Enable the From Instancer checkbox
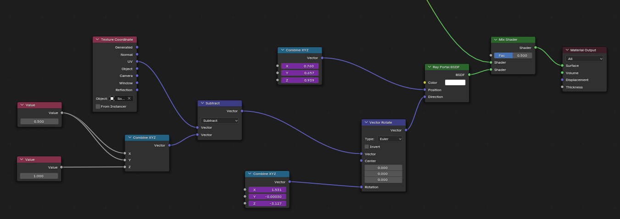The width and height of the screenshot is (620, 219). (98, 106)
